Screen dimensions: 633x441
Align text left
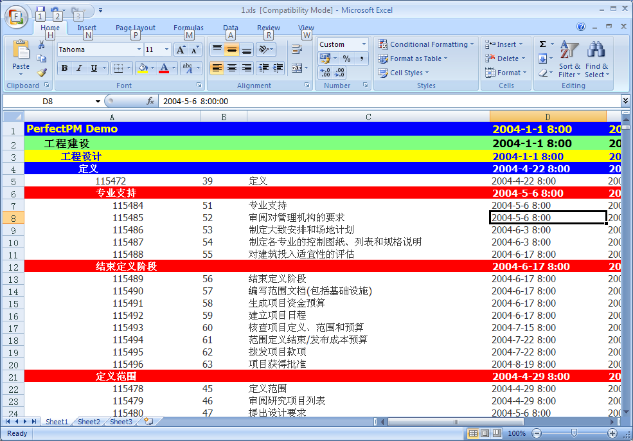coord(217,68)
